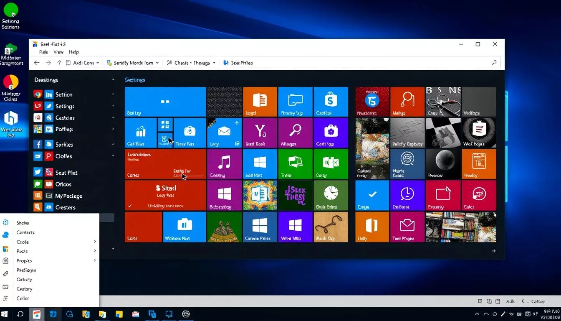The height and width of the screenshot is (321, 561).
Task: Click the Chrome icon in the sidebar
Action: tap(38, 94)
